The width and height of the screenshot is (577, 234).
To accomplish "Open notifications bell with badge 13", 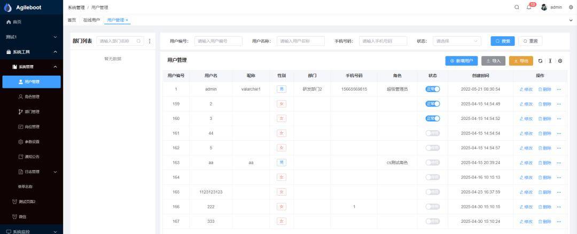I will [529, 7].
